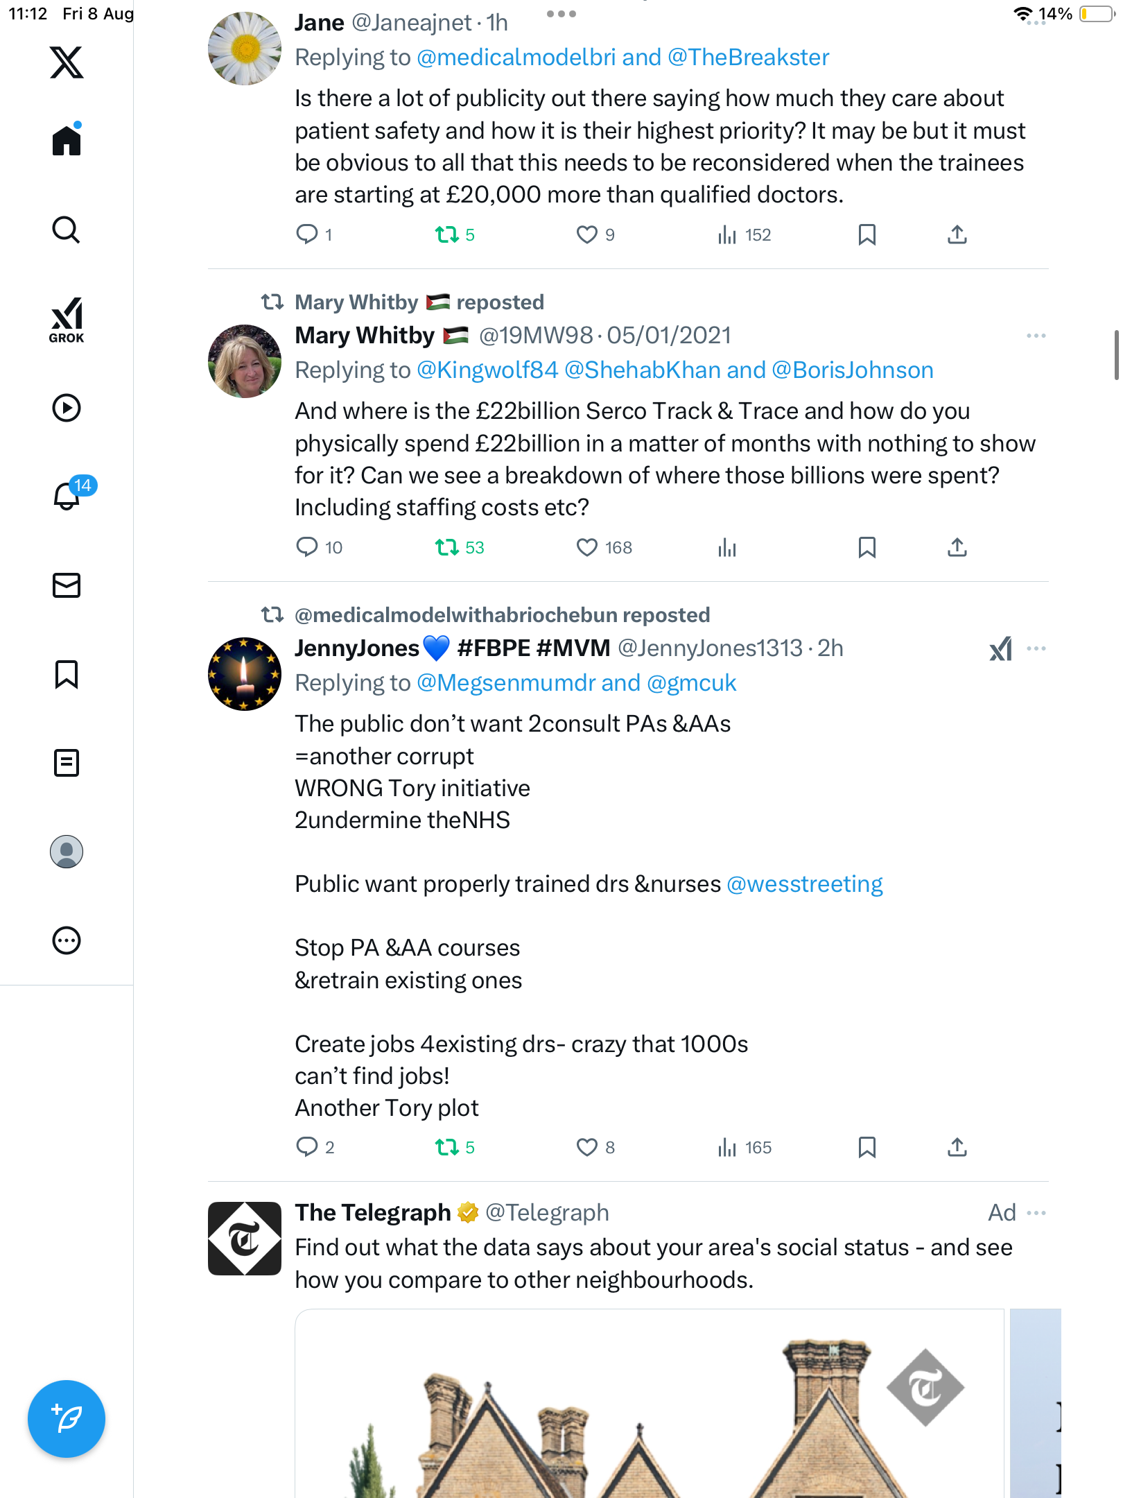Bookmark Jane's post about patient safety
Viewport: 1123px width, 1498px height.
pos(867,235)
